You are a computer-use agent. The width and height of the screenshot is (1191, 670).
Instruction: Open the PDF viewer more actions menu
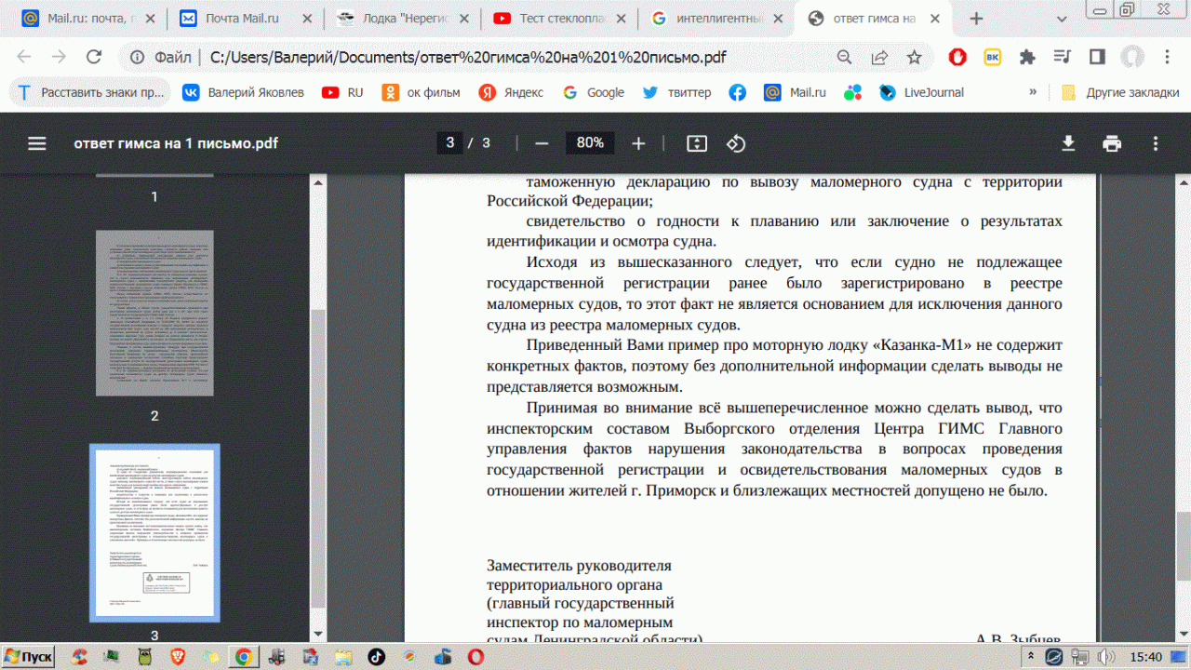[1156, 143]
